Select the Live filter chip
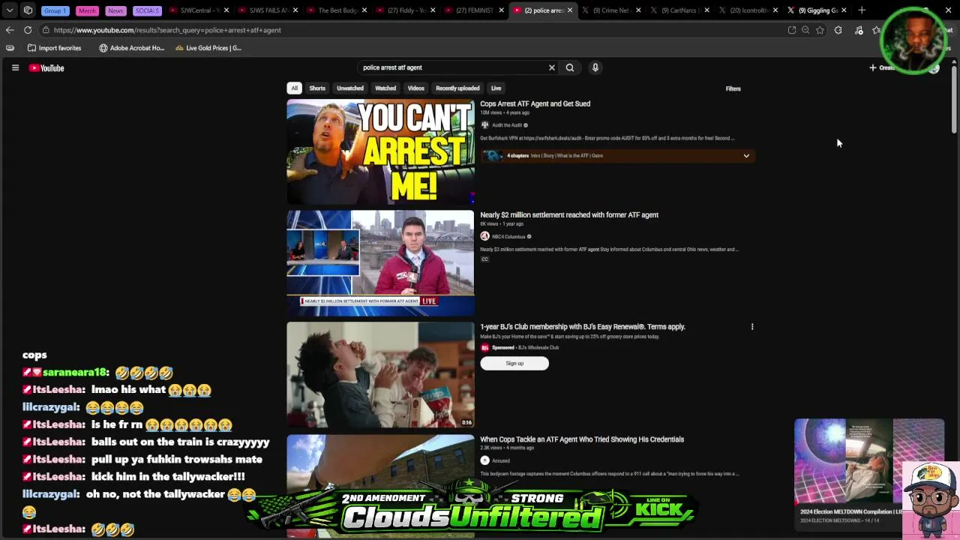 496,88
